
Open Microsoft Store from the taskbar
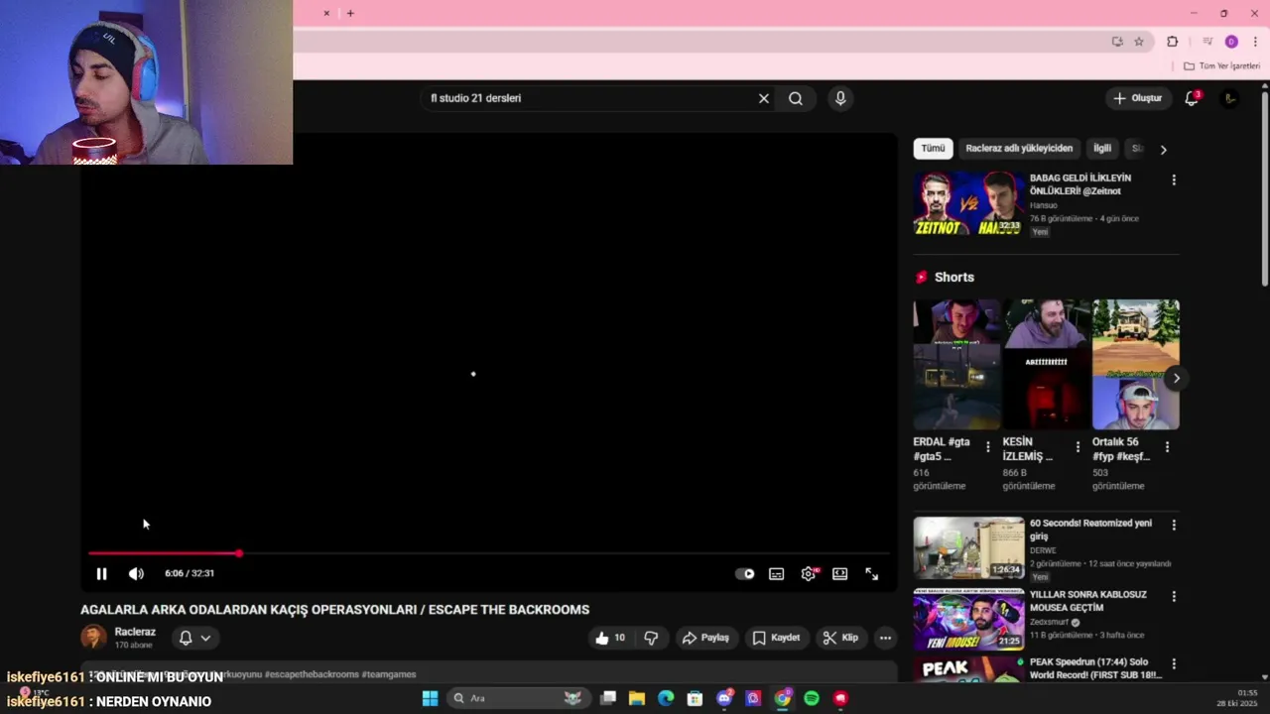[x=696, y=698]
